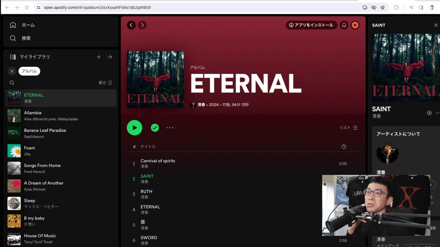
Task: Click browser back arrow
Action: tap(7, 8)
